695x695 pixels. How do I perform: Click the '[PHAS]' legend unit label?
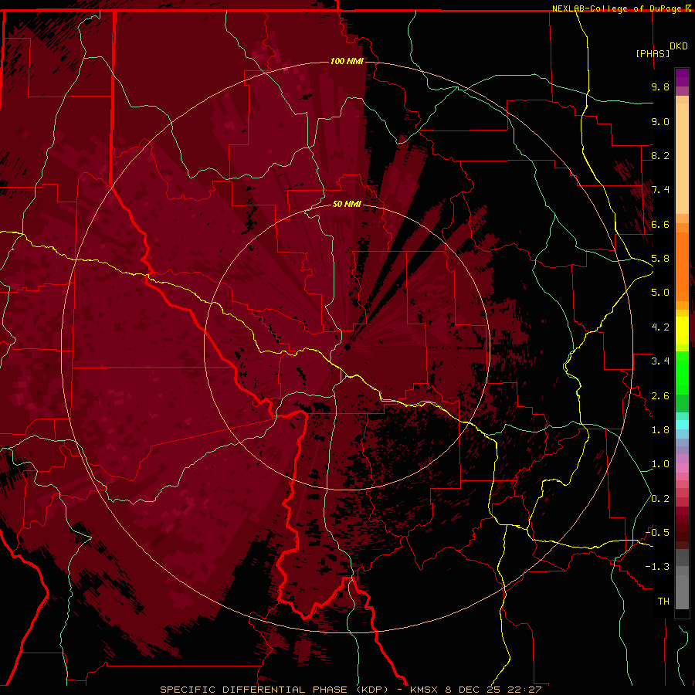coord(653,53)
